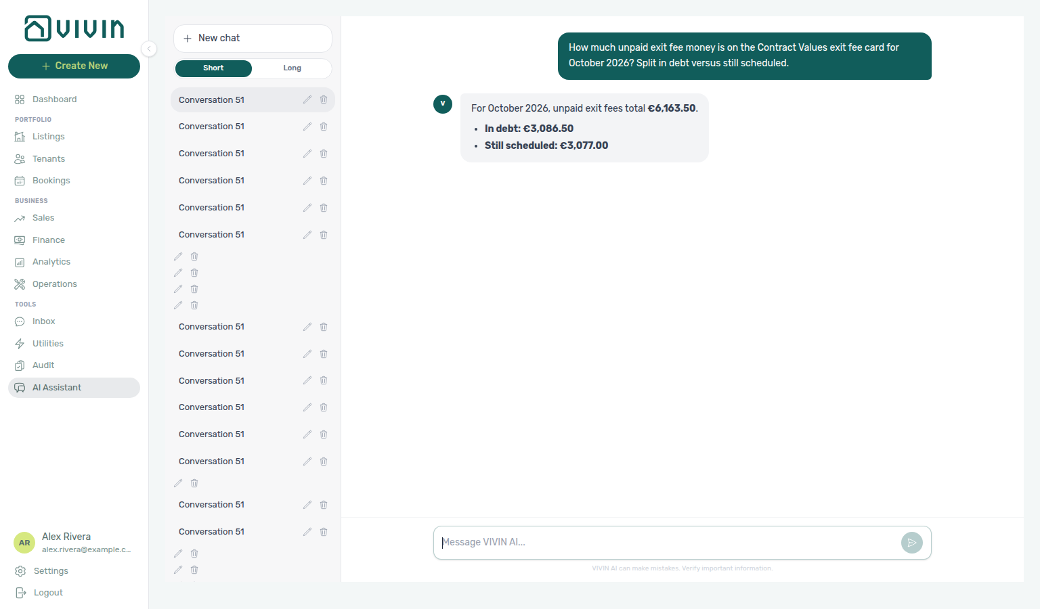Go to Utilities
This screenshot has width=1040, height=609.
pyautogui.click(x=74, y=344)
